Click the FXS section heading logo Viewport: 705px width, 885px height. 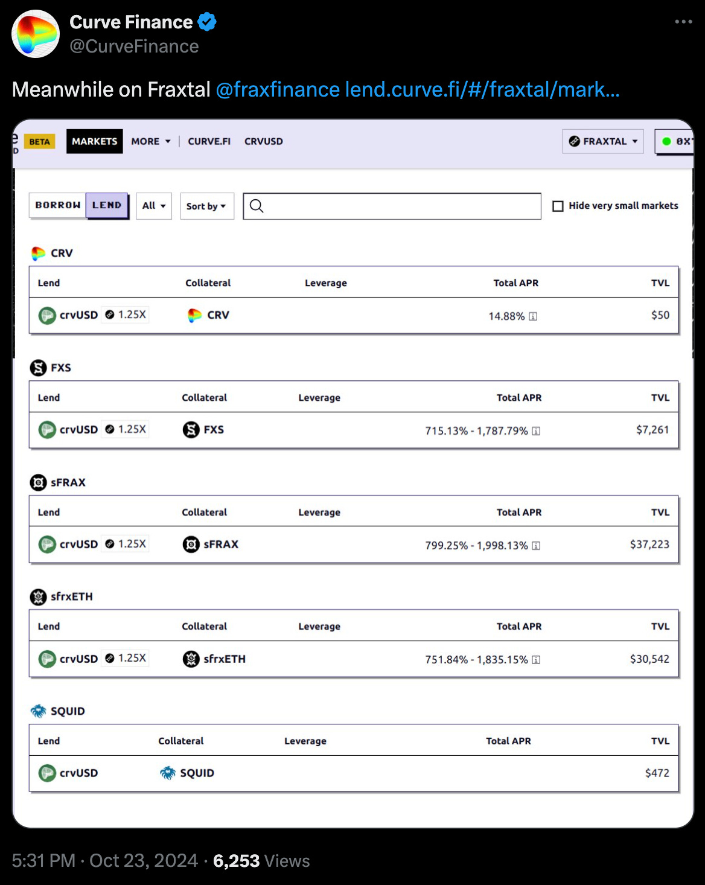coord(38,368)
